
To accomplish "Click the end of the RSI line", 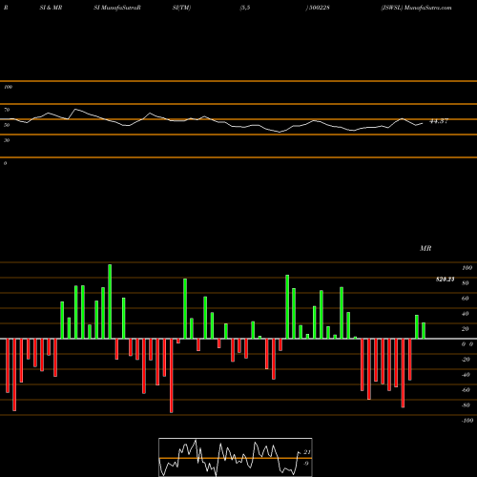I will click(x=423, y=123).
